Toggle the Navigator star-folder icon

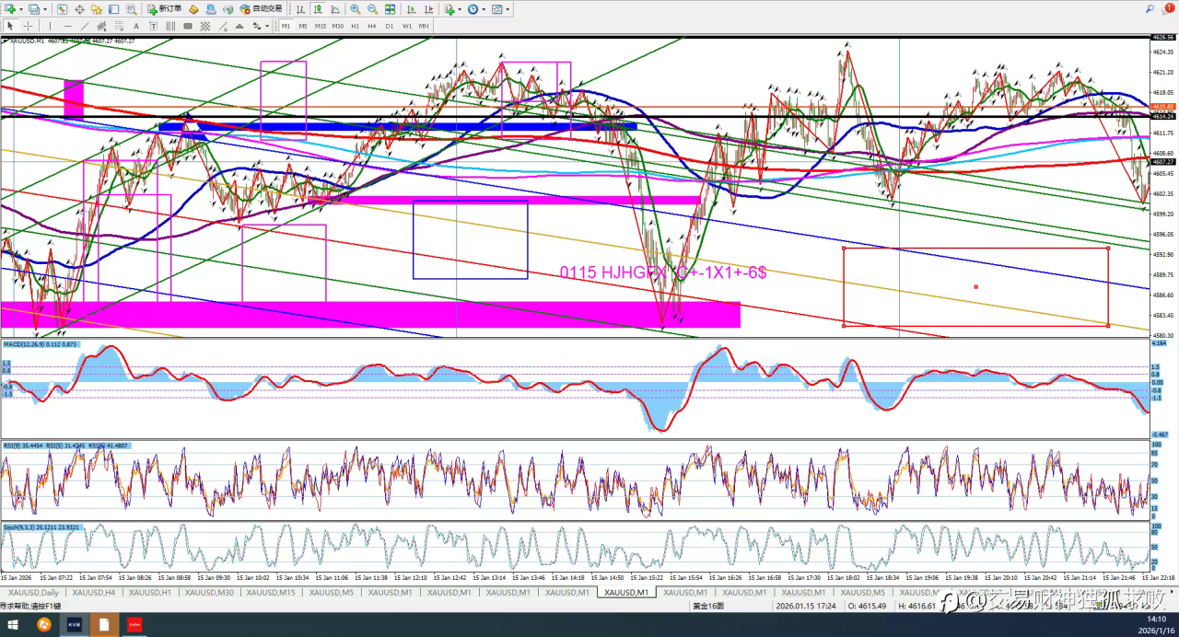[x=96, y=9]
